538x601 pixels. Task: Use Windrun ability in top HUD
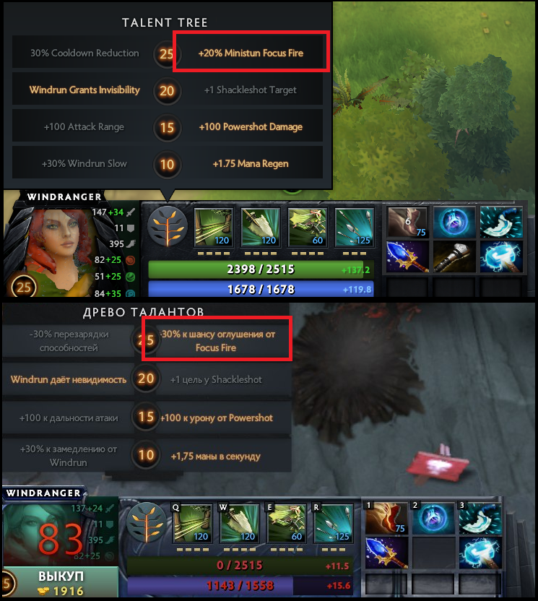(x=308, y=228)
